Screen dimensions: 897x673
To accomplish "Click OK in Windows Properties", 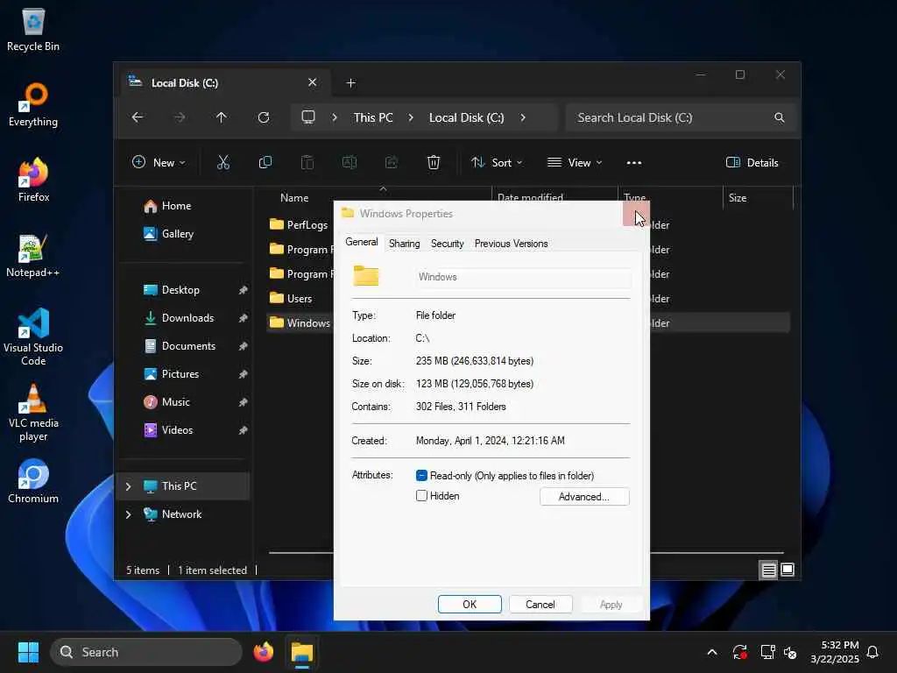I will [470, 605].
